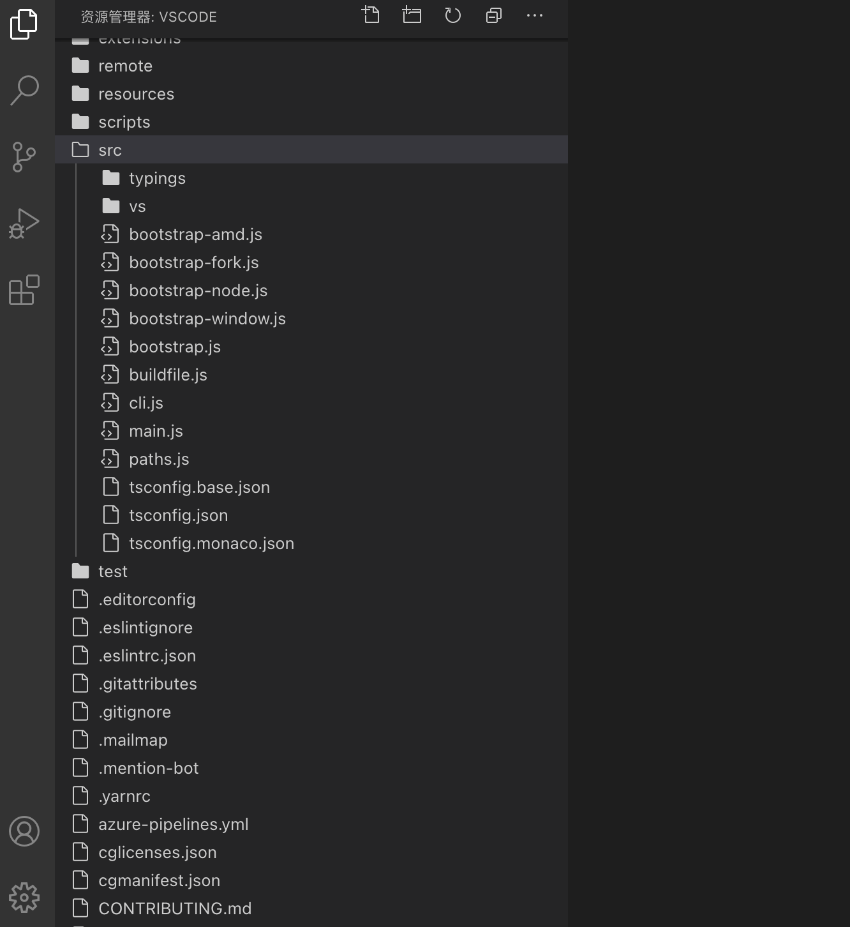Open main.js file

(311, 431)
